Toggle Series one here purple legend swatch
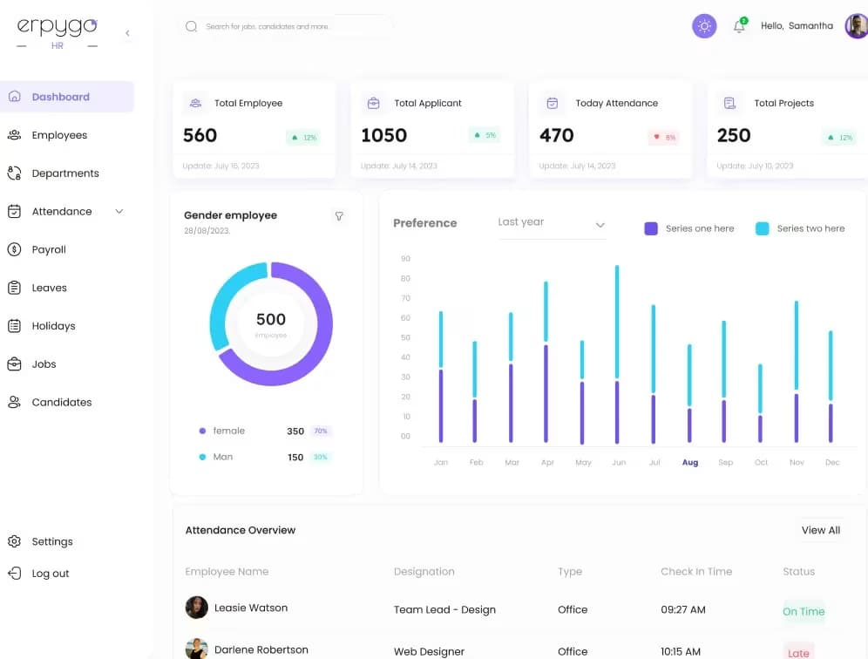Viewport: 868px width, 659px height. coord(651,228)
